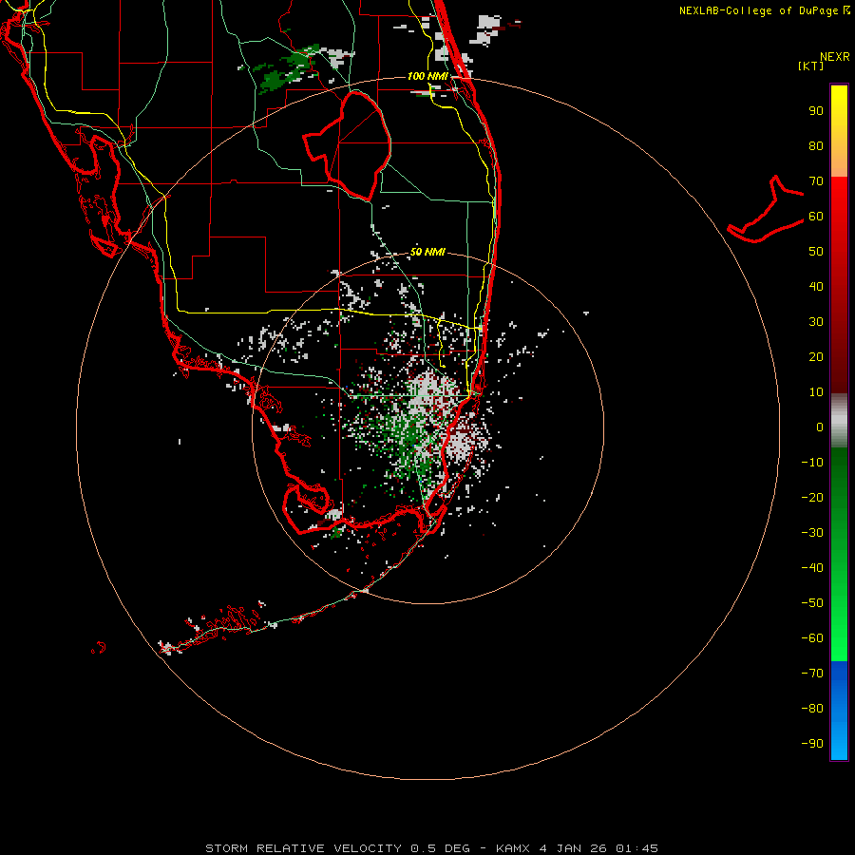Click the 20 value on the velocity scale
The width and height of the screenshot is (855, 855).
816,357
